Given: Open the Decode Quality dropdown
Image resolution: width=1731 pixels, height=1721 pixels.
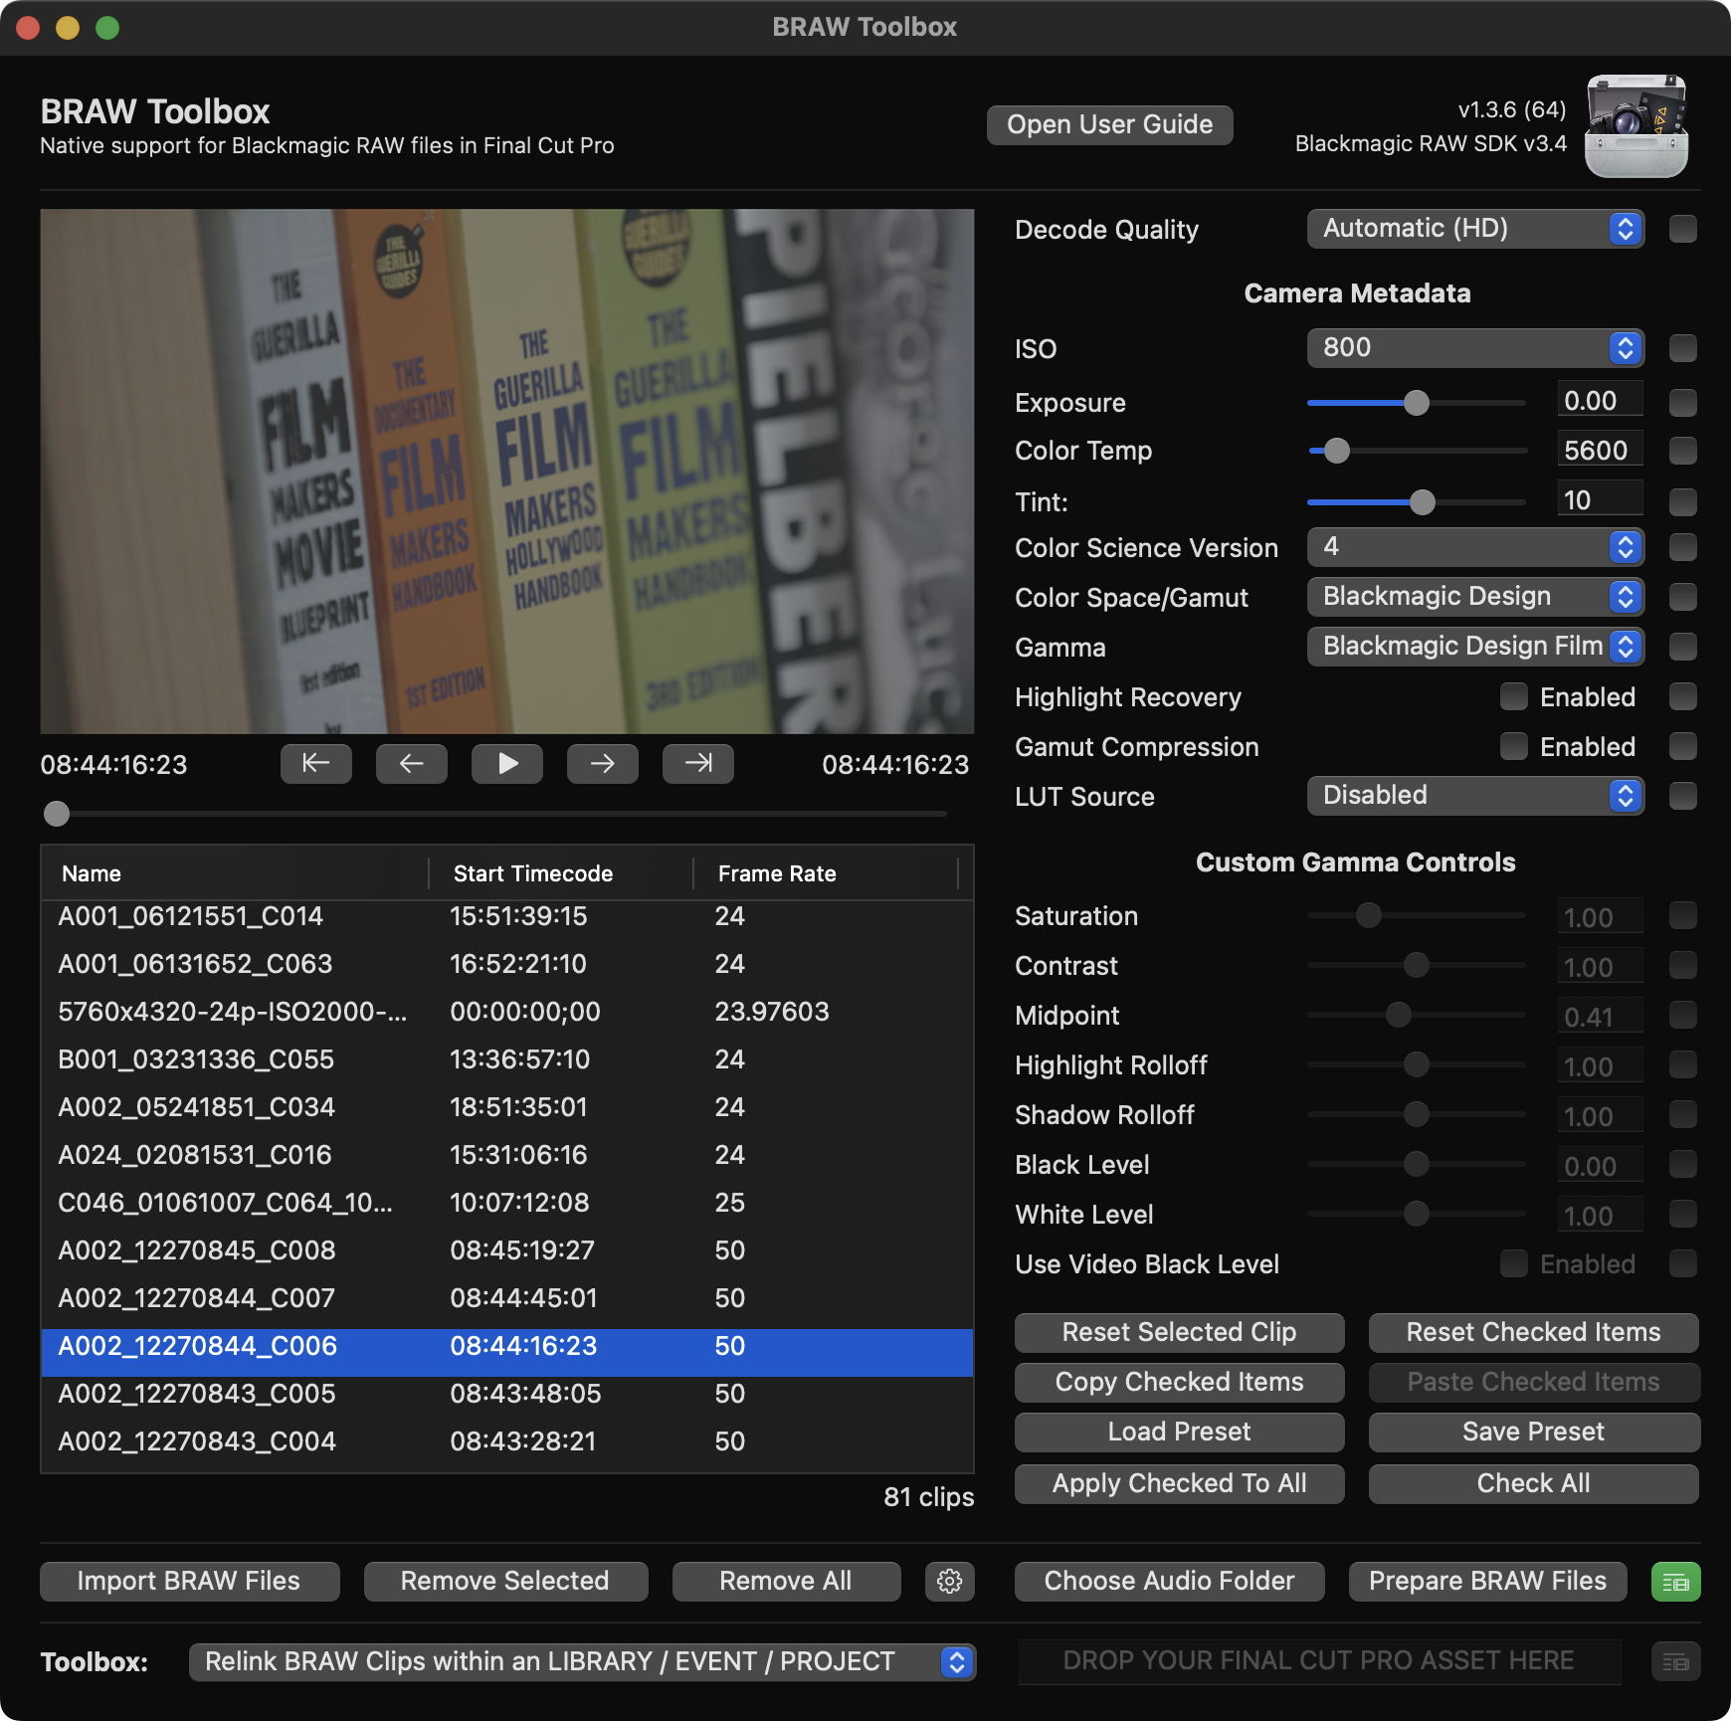Looking at the screenshot, I should click(1474, 229).
